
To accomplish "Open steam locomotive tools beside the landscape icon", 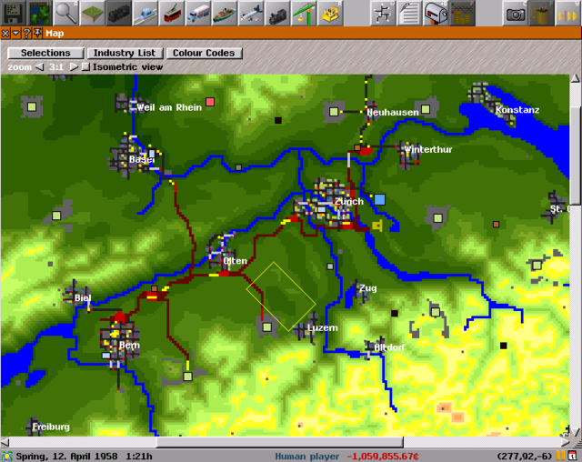I will (119, 13).
